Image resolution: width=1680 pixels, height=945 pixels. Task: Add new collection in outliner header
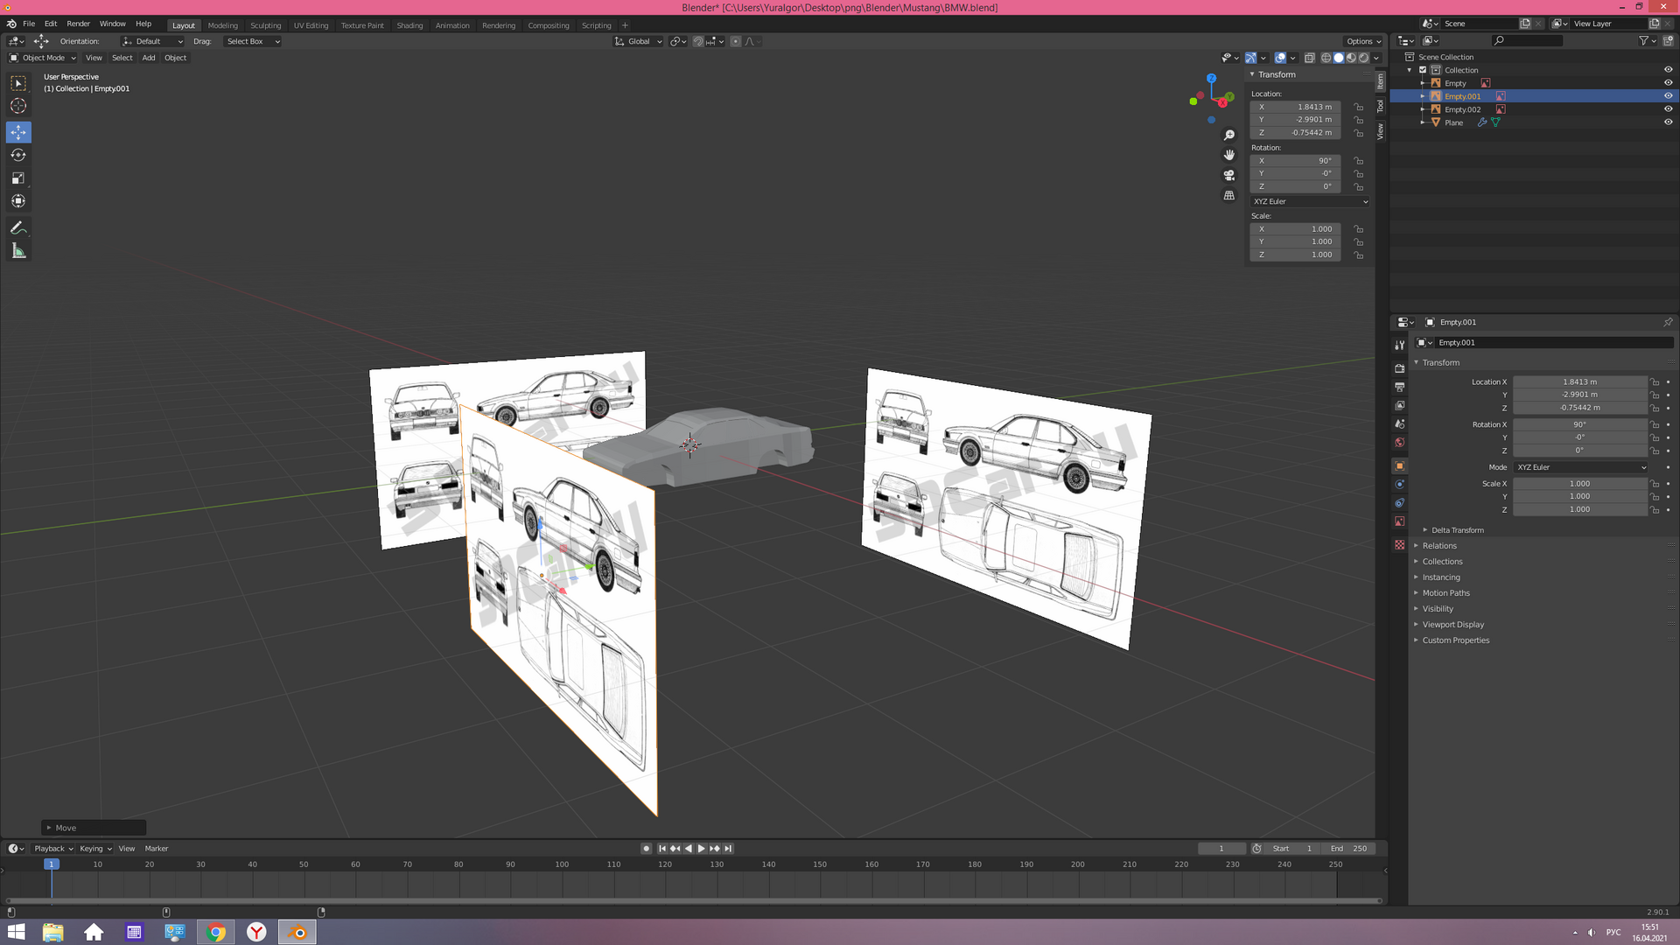tap(1668, 40)
